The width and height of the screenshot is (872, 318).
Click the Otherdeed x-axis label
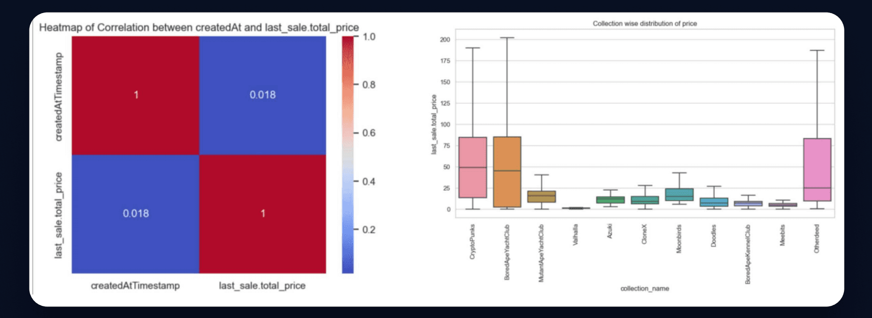(817, 238)
